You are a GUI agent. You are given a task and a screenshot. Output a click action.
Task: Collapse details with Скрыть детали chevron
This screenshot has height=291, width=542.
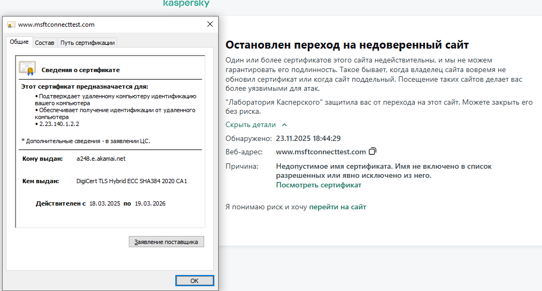click(284, 125)
